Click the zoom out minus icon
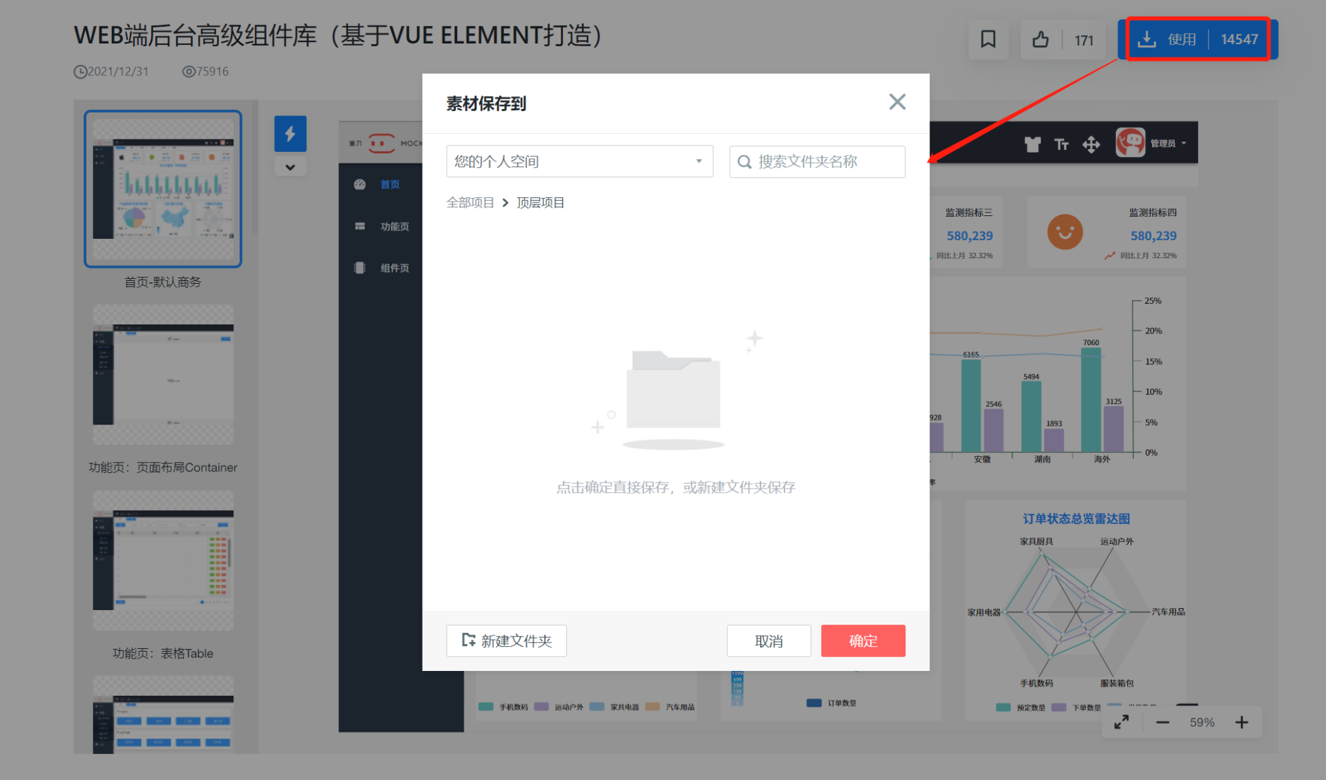Image resolution: width=1326 pixels, height=780 pixels. pos(1162,722)
